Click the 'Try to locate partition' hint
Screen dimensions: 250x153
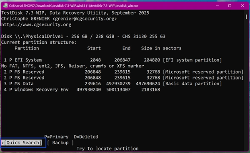107,148
